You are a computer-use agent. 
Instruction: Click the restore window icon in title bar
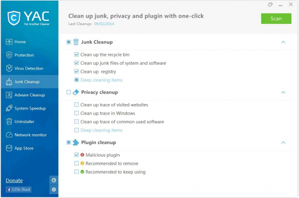[270, 5]
